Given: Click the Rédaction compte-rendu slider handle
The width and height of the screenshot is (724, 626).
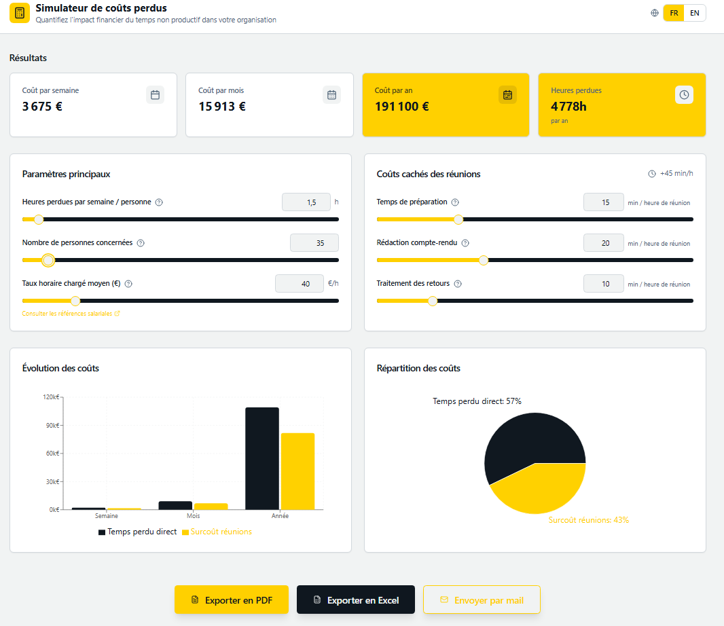Looking at the screenshot, I should (484, 260).
